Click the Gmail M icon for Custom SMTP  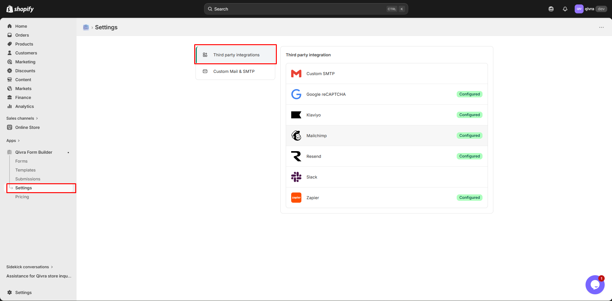tap(296, 73)
